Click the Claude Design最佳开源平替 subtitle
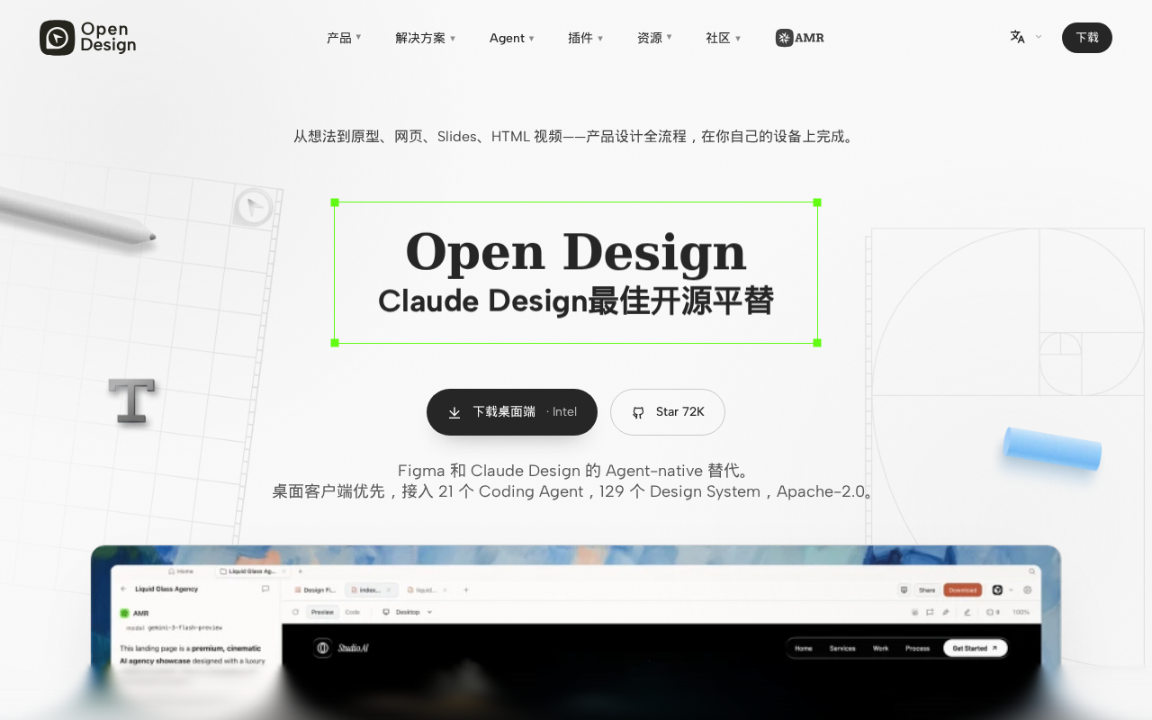The width and height of the screenshot is (1152, 720). click(x=576, y=301)
